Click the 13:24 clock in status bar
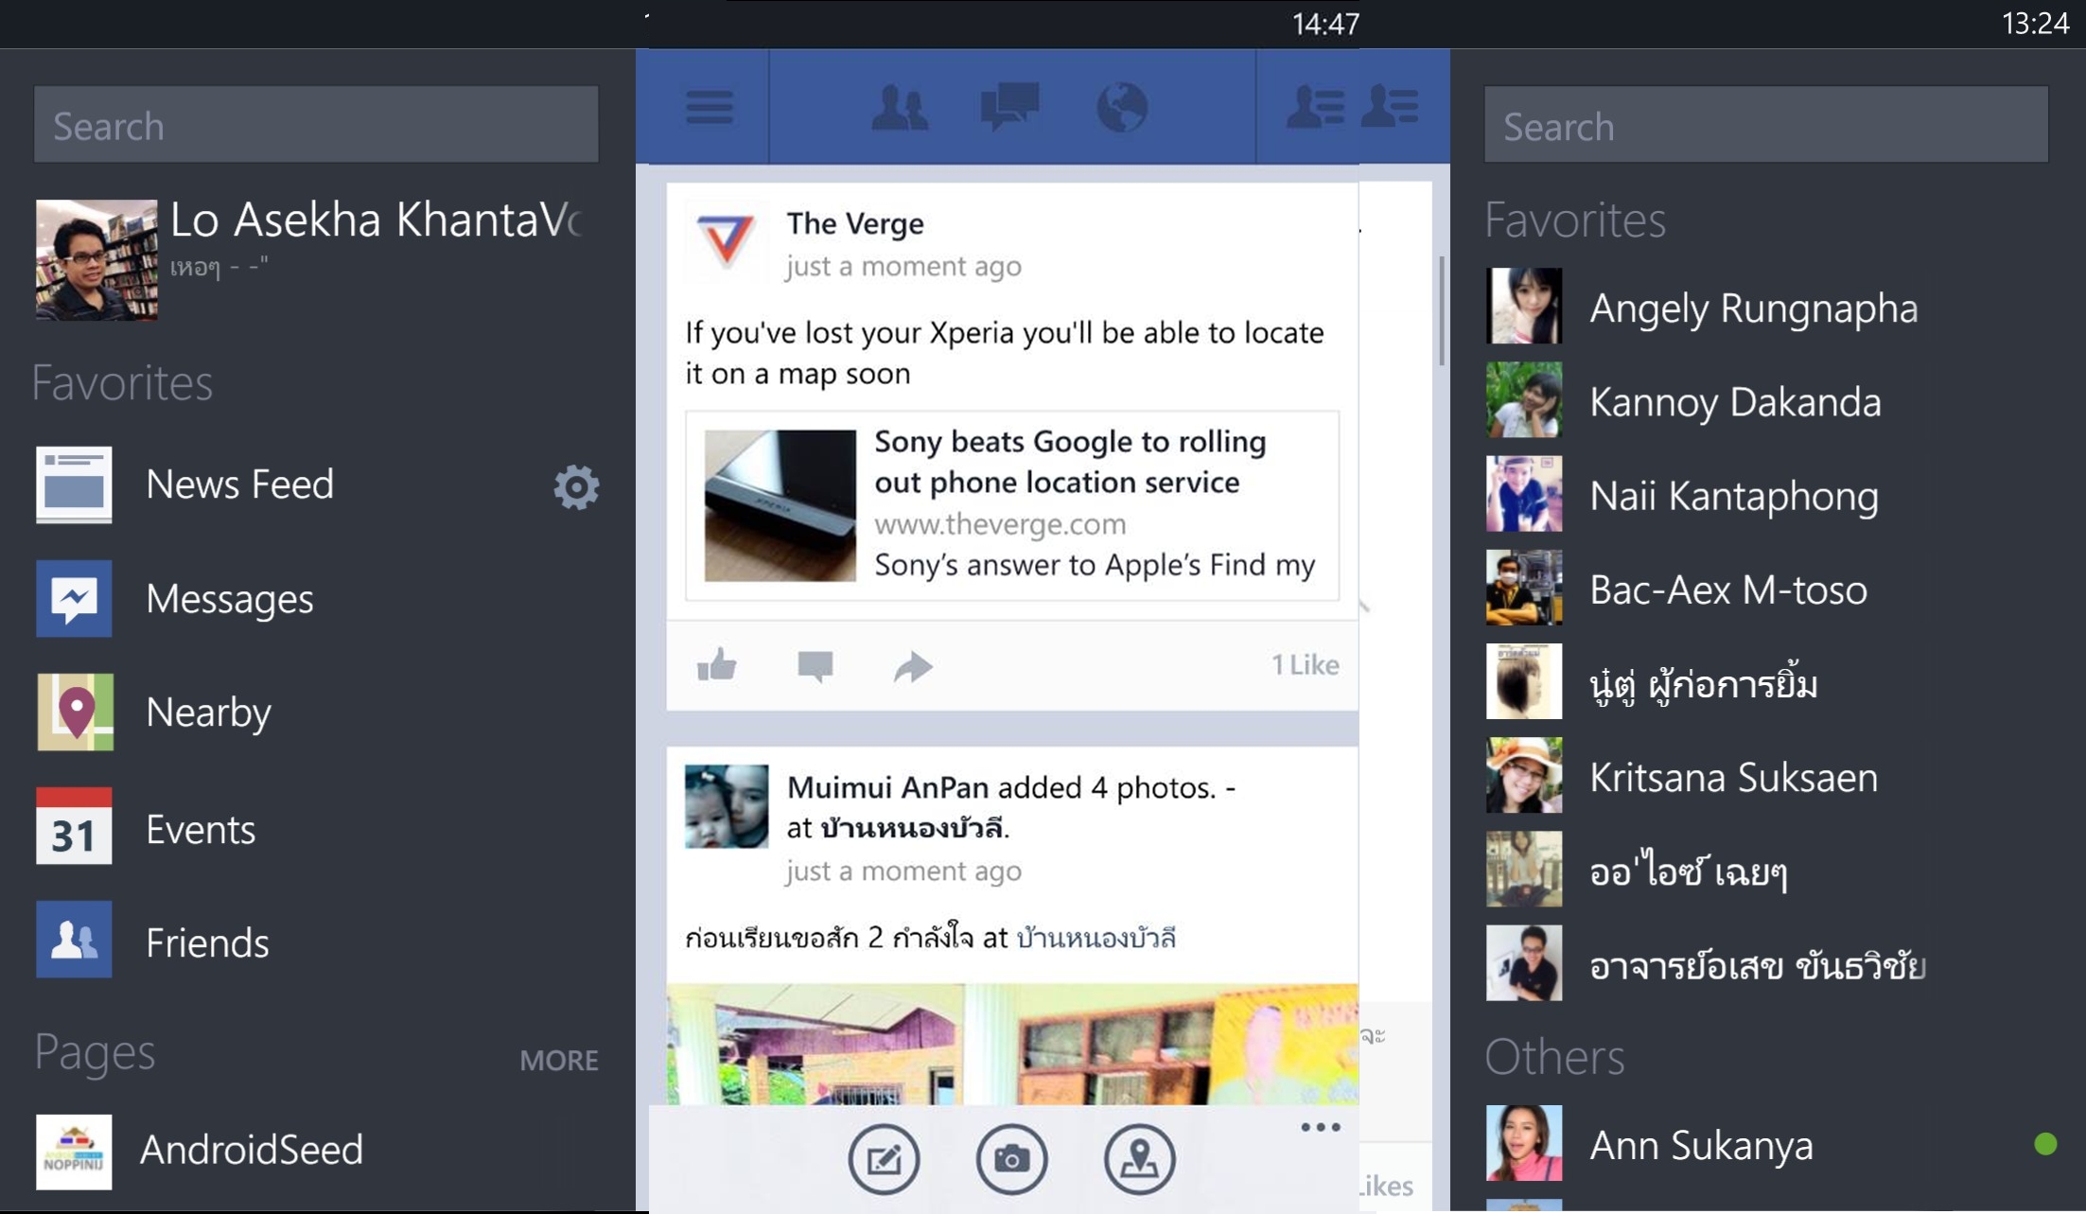 pyautogui.click(x=2035, y=23)
